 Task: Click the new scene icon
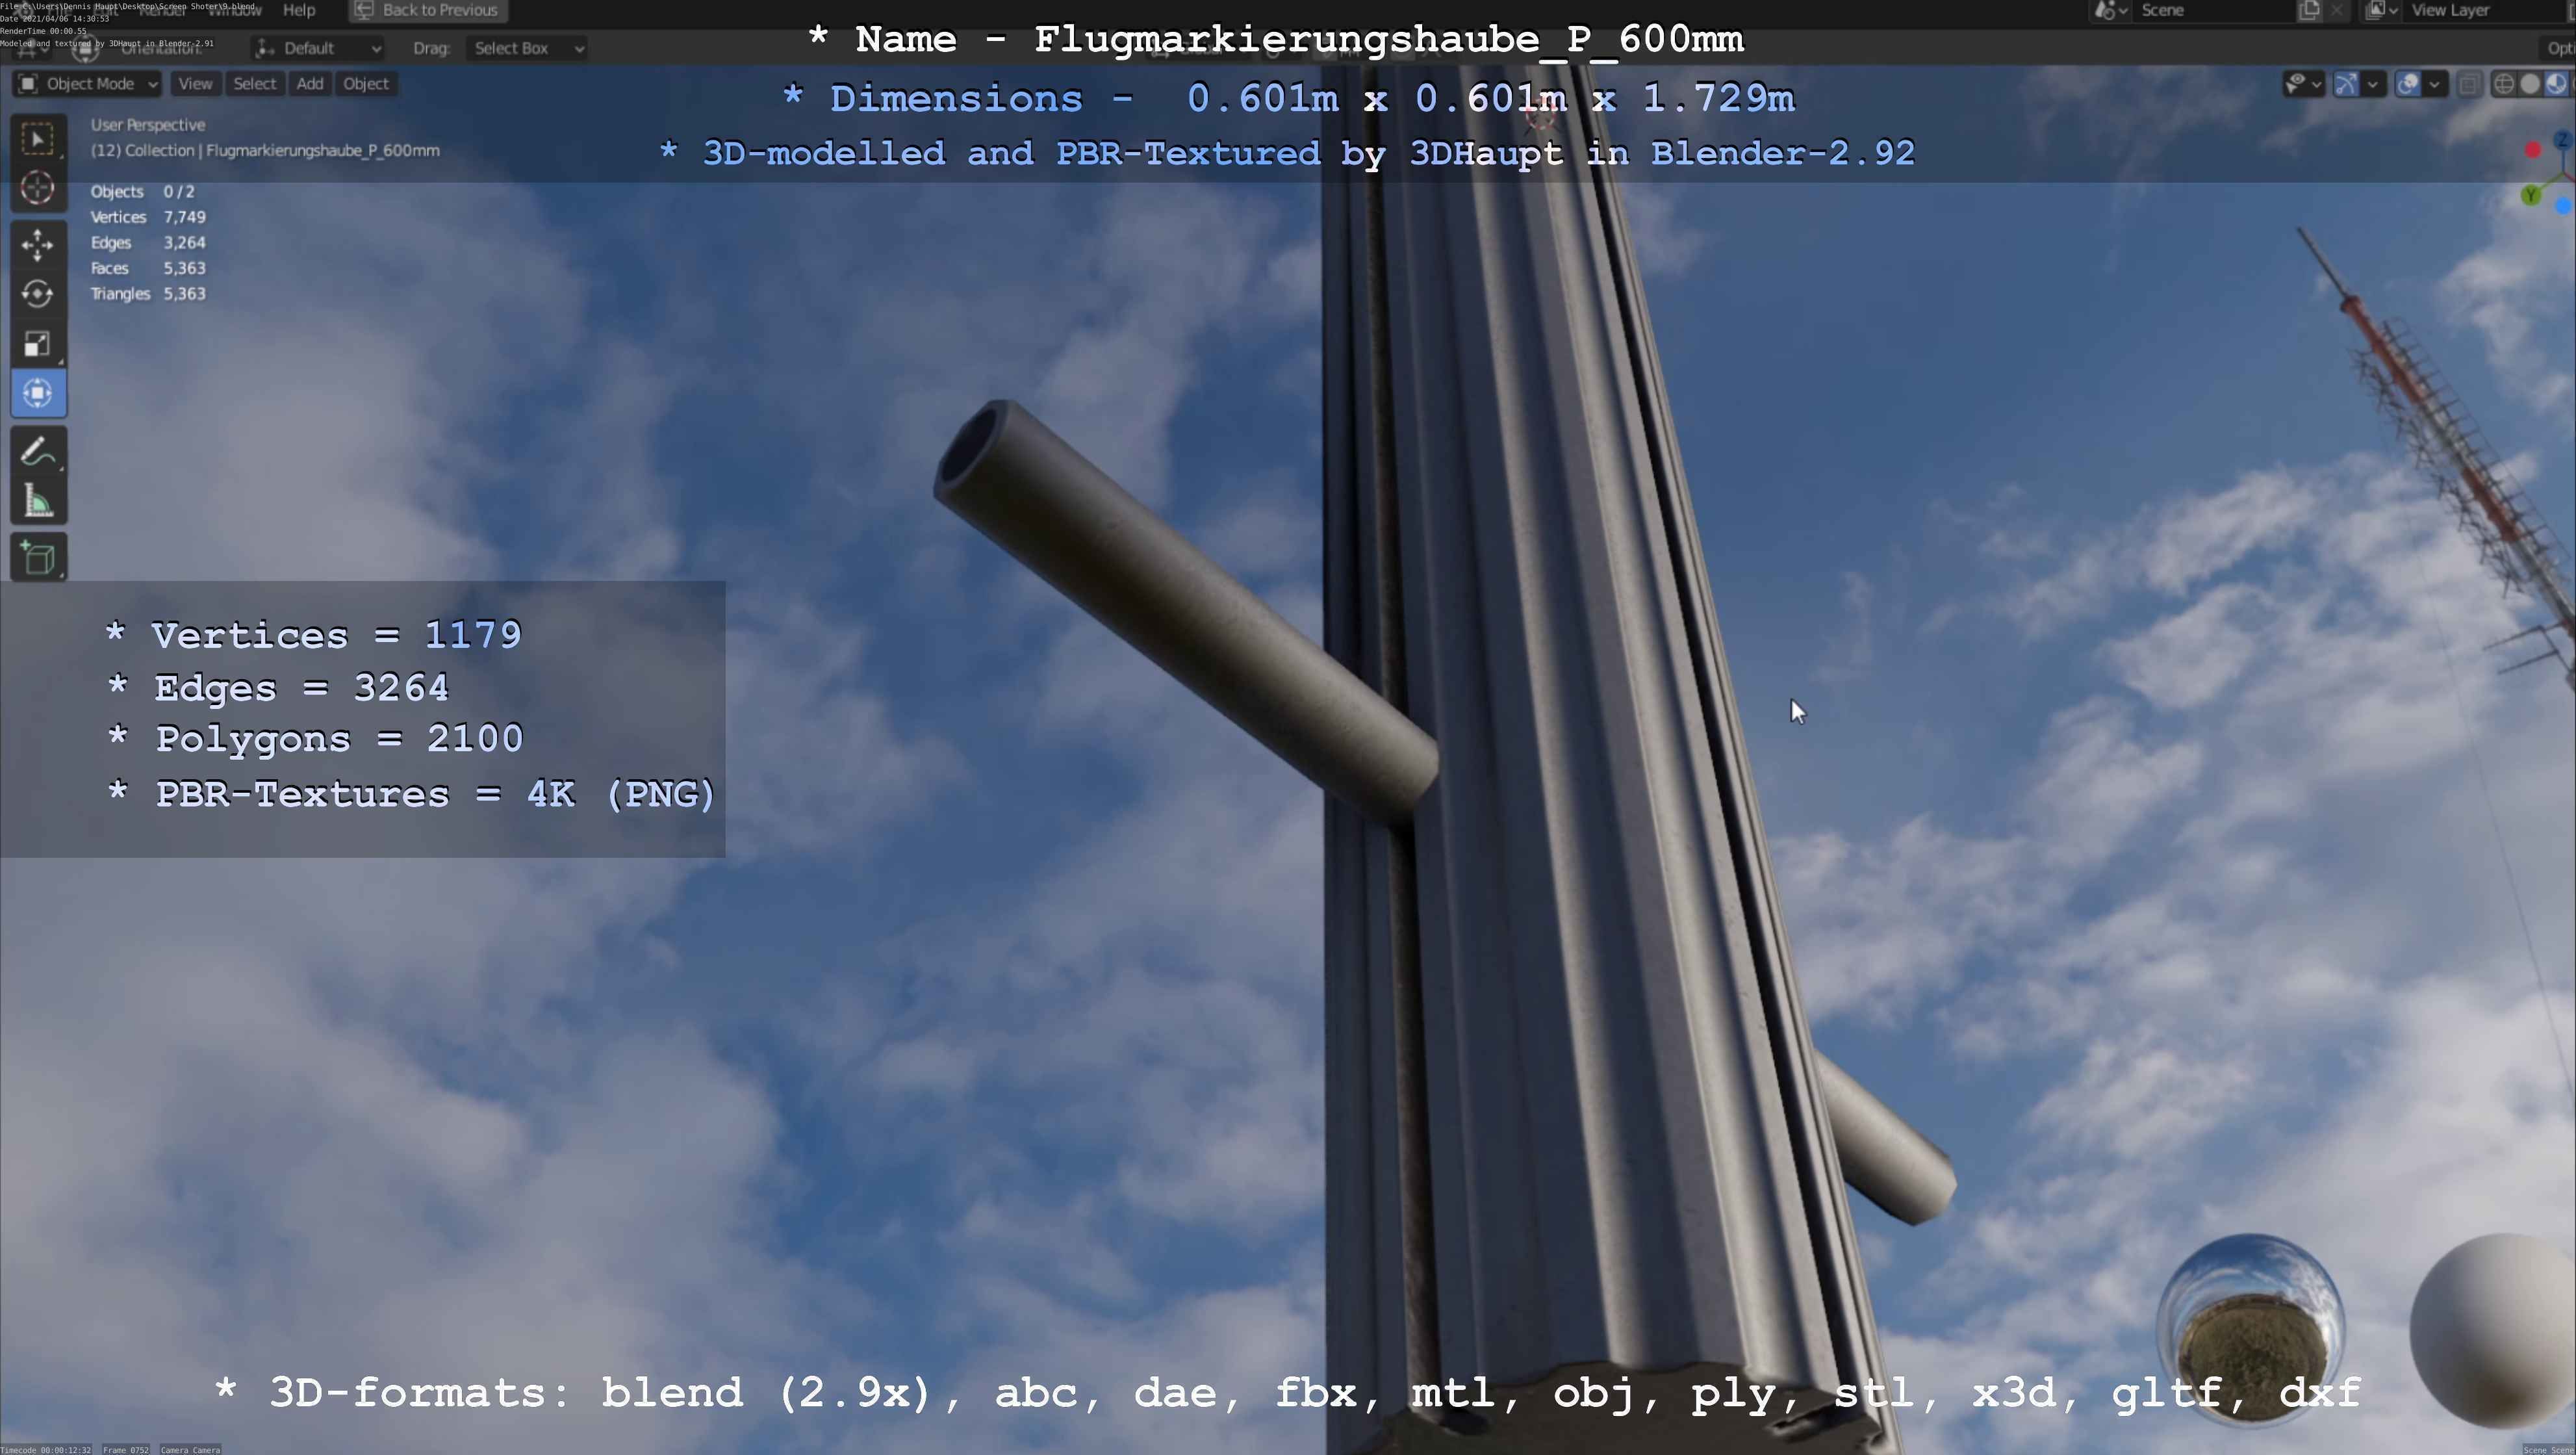(x=2309, y=10)
